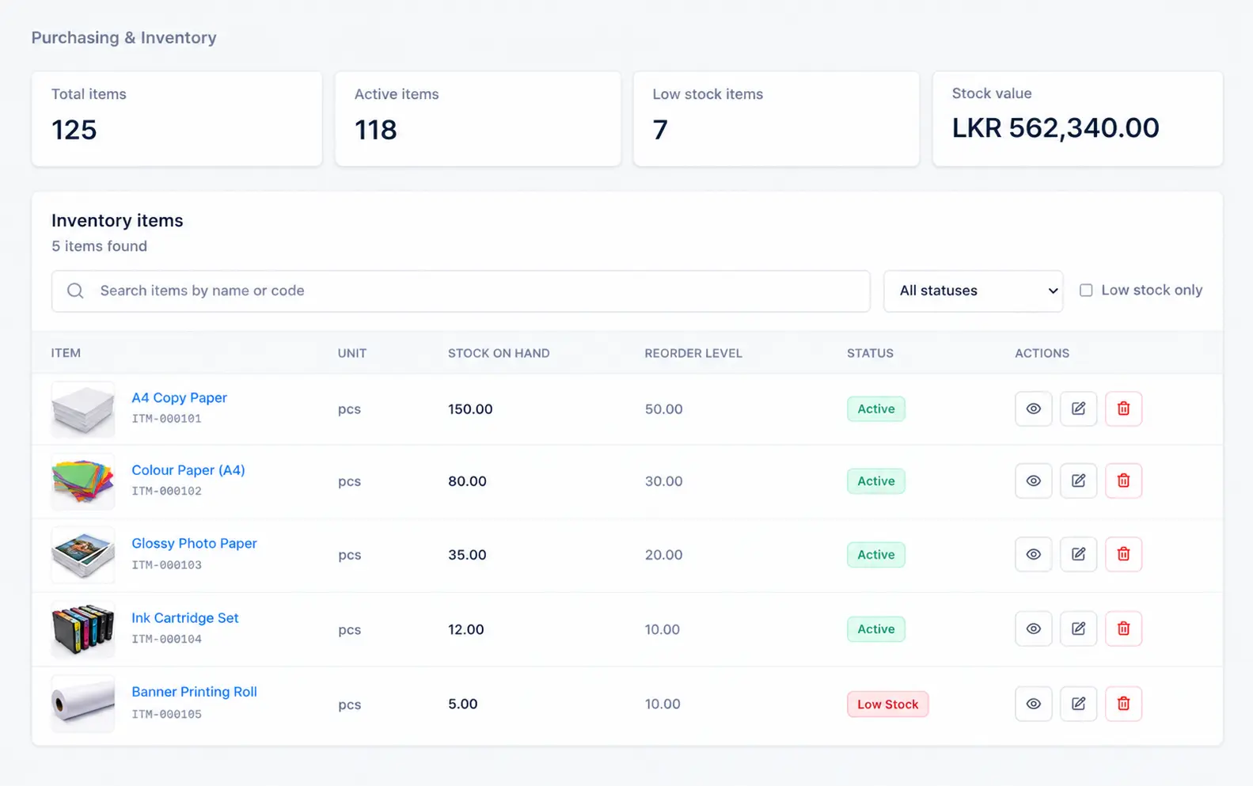Click the search magnifier icon

tap(75, 290)
